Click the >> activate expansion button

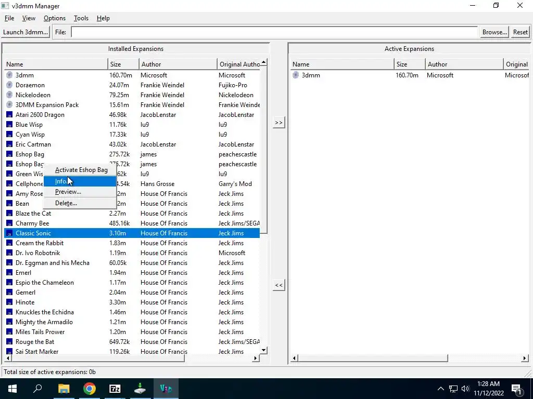(x=279, y=123)
